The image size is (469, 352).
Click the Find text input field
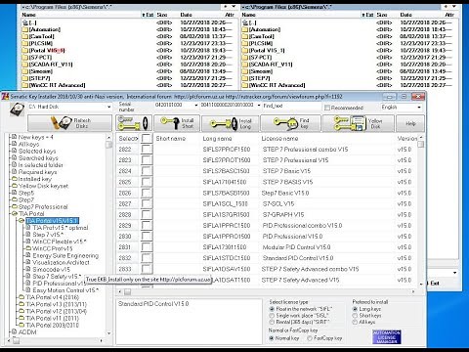pos(291,106)
